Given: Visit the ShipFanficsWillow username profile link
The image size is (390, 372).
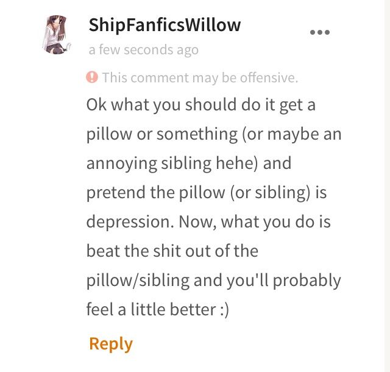Looking at the screenshot, I should coord(165,25).
